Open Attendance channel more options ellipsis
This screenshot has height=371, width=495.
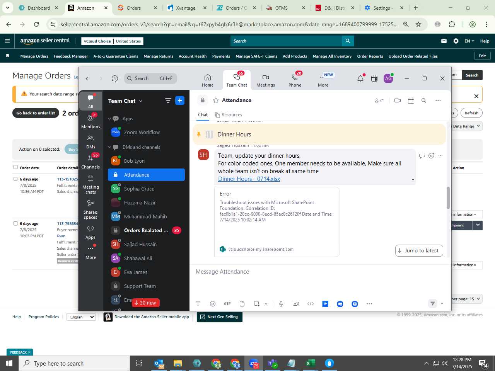coord(438,100)
